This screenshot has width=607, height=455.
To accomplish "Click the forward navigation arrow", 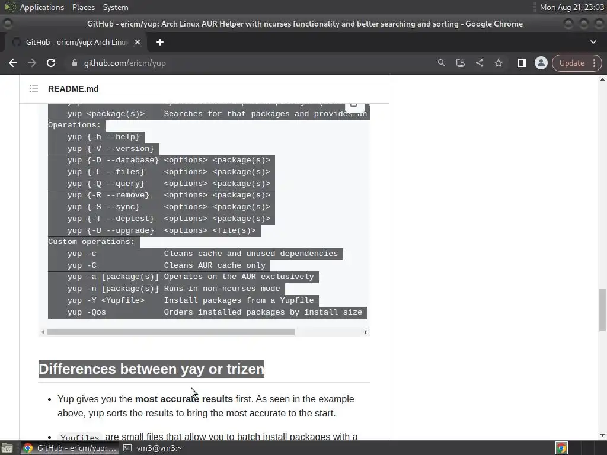I will [32, 63].
